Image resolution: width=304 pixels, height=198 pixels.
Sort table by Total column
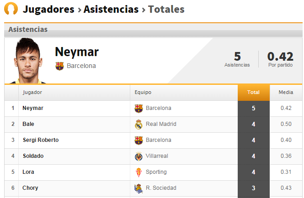click(x=254, y=93)
